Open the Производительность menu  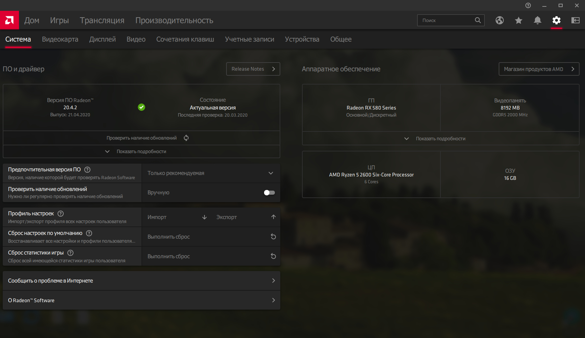point(174,20)
